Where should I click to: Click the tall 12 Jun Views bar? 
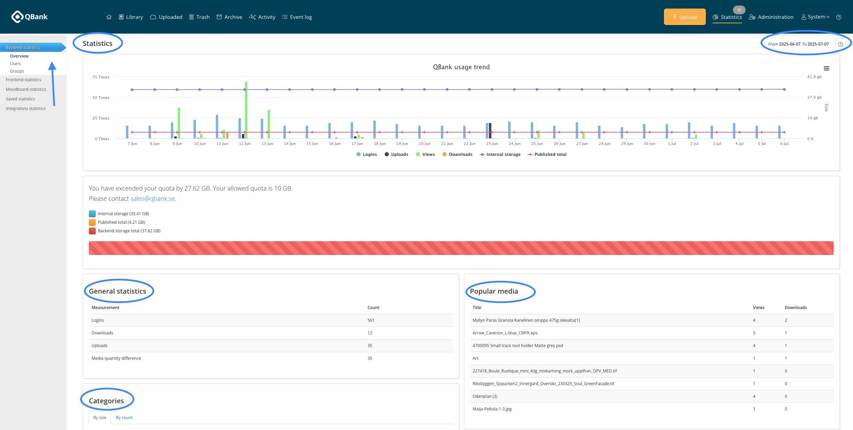[x=246, y=110]
